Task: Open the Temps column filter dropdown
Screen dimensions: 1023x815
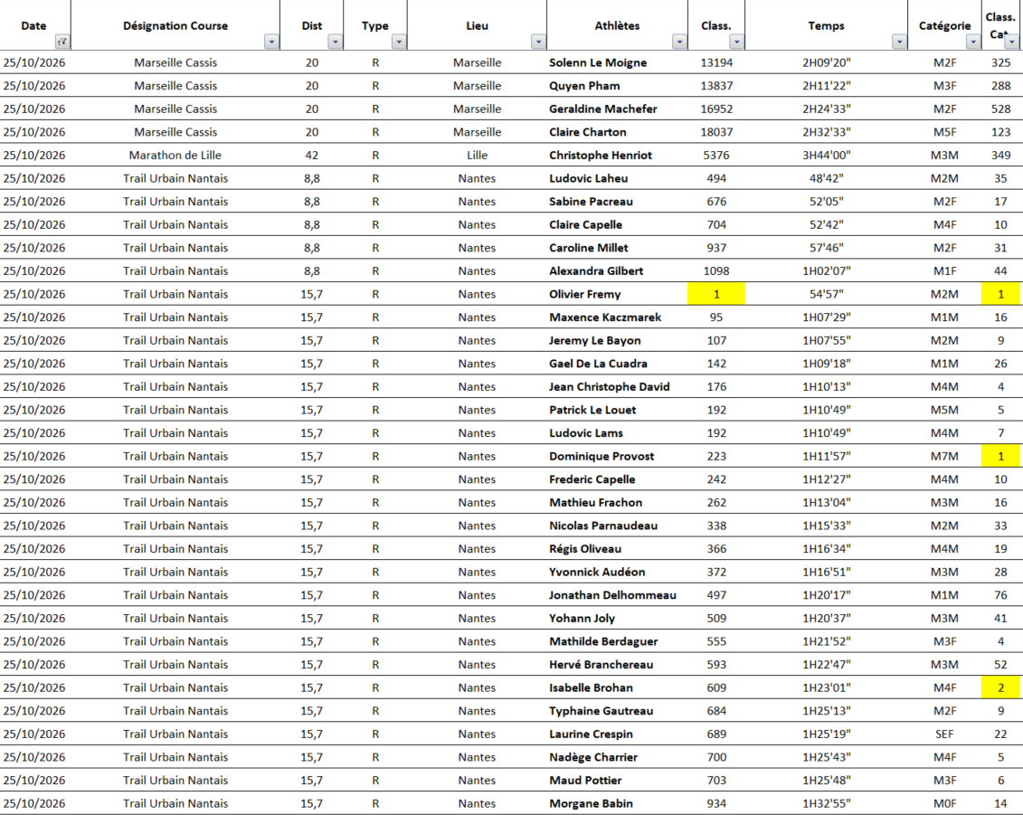Action: (x=899, y=42)
